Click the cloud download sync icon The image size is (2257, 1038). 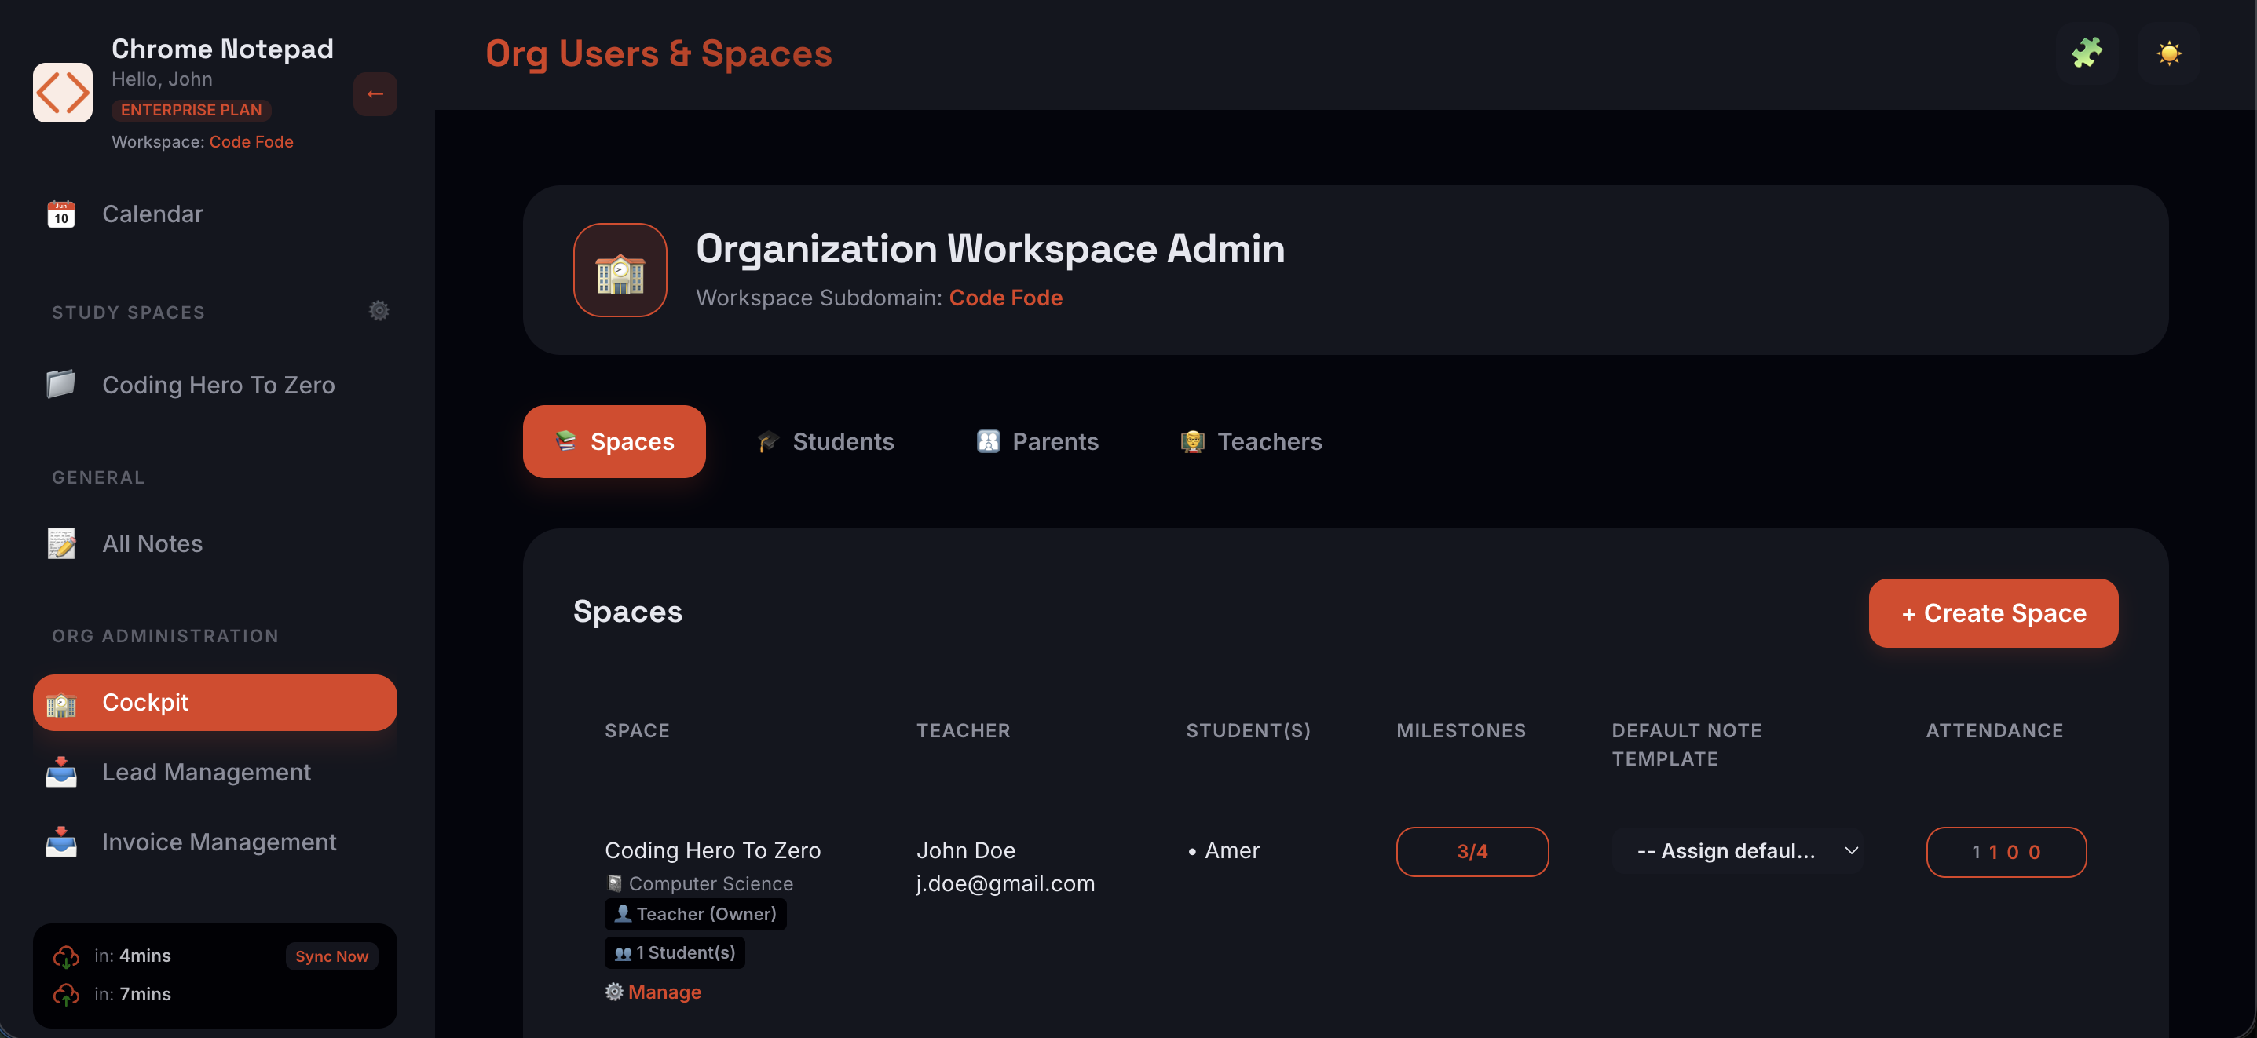[x=67, y=956]
